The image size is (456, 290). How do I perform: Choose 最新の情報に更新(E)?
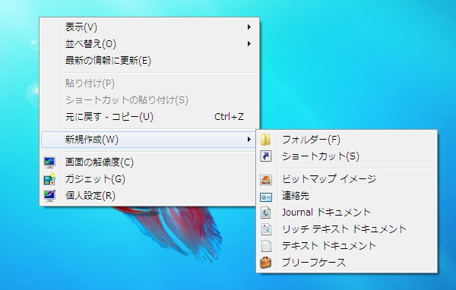[x=149, y=61]
